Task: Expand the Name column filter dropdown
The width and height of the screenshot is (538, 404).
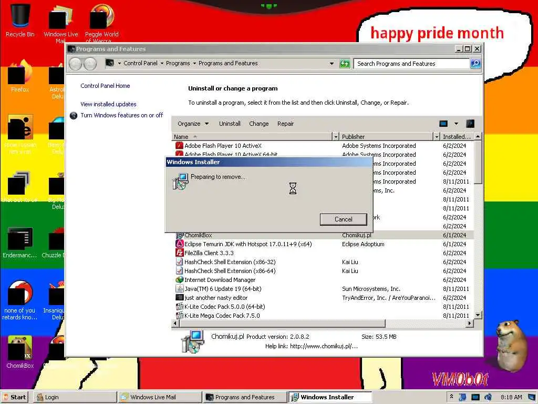Action: (x=336, y=137)
